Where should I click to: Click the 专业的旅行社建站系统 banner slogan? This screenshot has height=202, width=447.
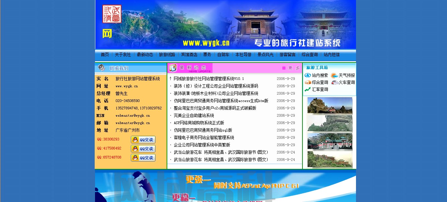click(297, 43)
